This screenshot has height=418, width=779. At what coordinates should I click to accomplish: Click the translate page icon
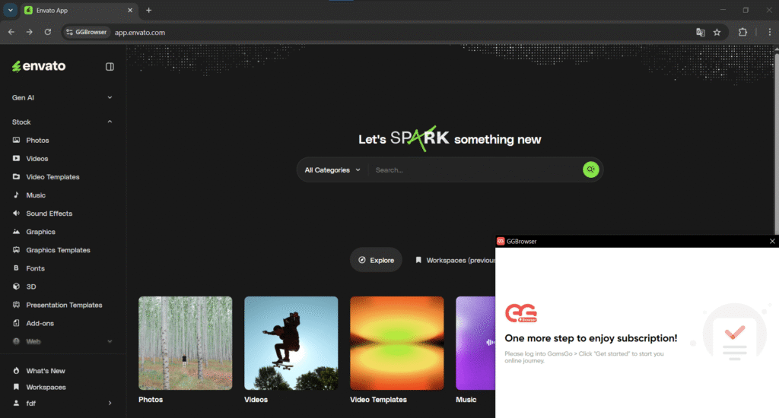coord(701,32)
